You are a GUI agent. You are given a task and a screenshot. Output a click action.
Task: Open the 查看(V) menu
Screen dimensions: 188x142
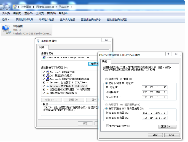tap(28, 13)
